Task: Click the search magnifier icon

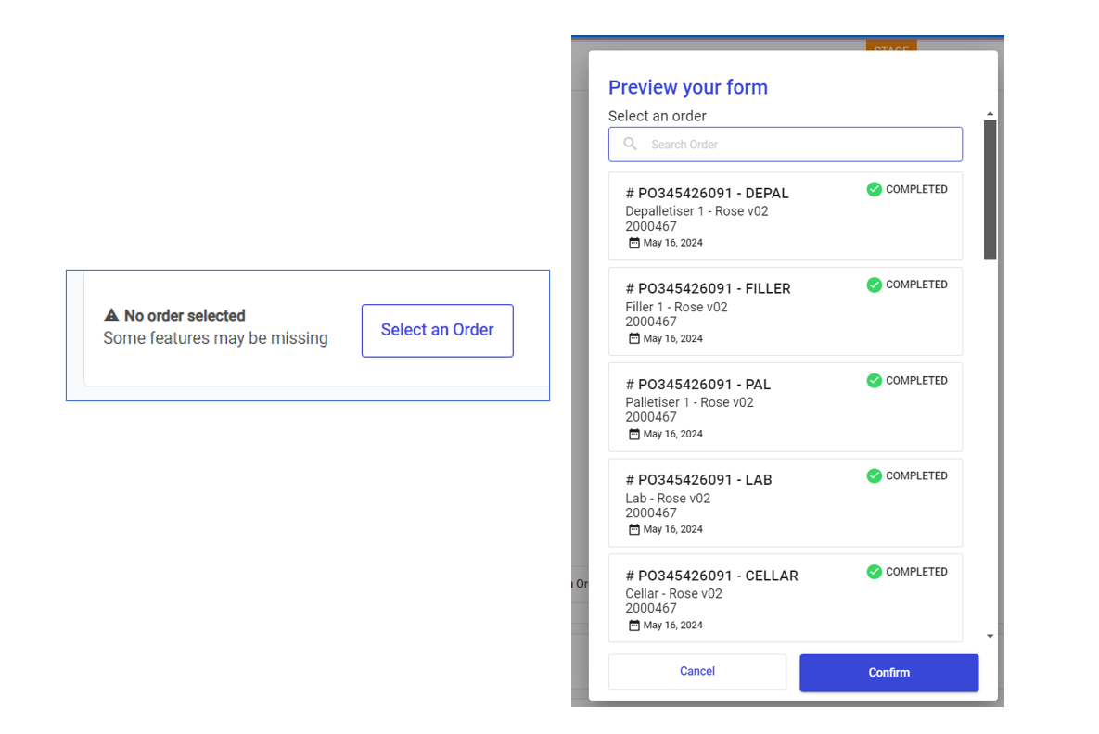Action: click(631, 145)
